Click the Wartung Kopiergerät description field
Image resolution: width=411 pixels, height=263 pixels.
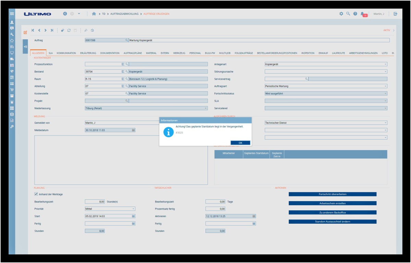[259, 40]
